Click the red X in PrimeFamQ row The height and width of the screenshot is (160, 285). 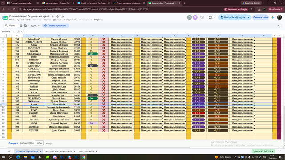click(x=104, y=39)
